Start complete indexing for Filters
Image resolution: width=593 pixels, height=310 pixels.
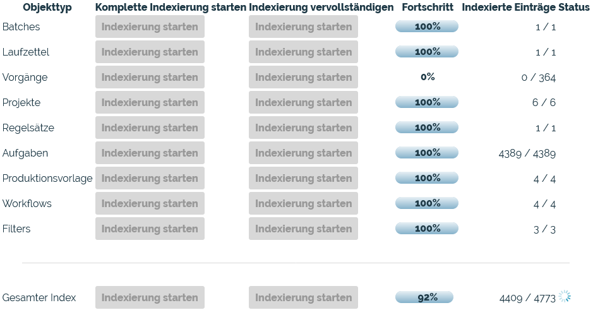[150, 229]
